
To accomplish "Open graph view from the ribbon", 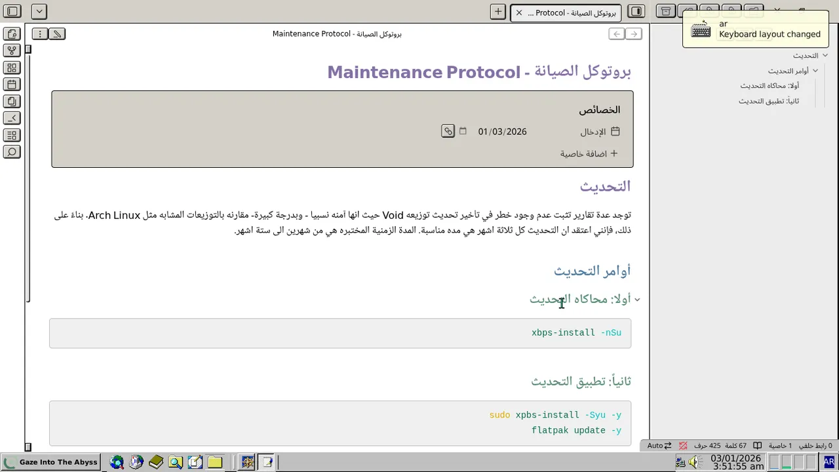I will coord(12,50).
